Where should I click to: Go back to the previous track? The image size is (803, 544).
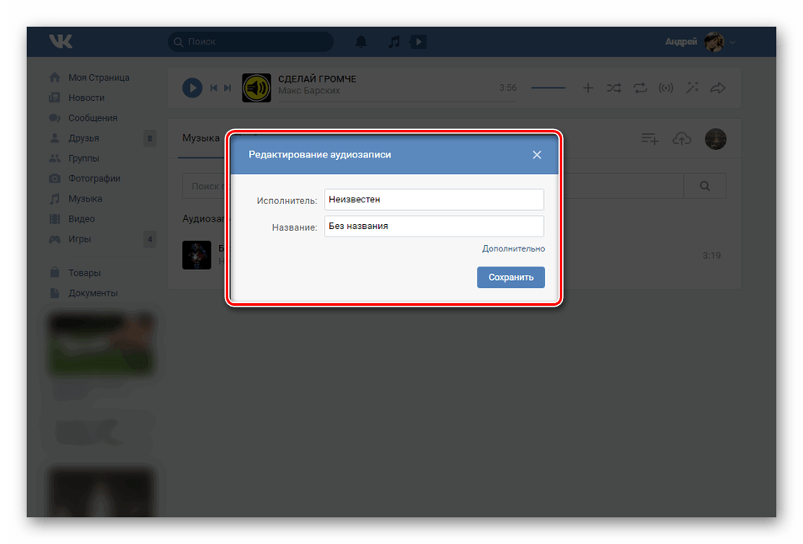point(214,87)
